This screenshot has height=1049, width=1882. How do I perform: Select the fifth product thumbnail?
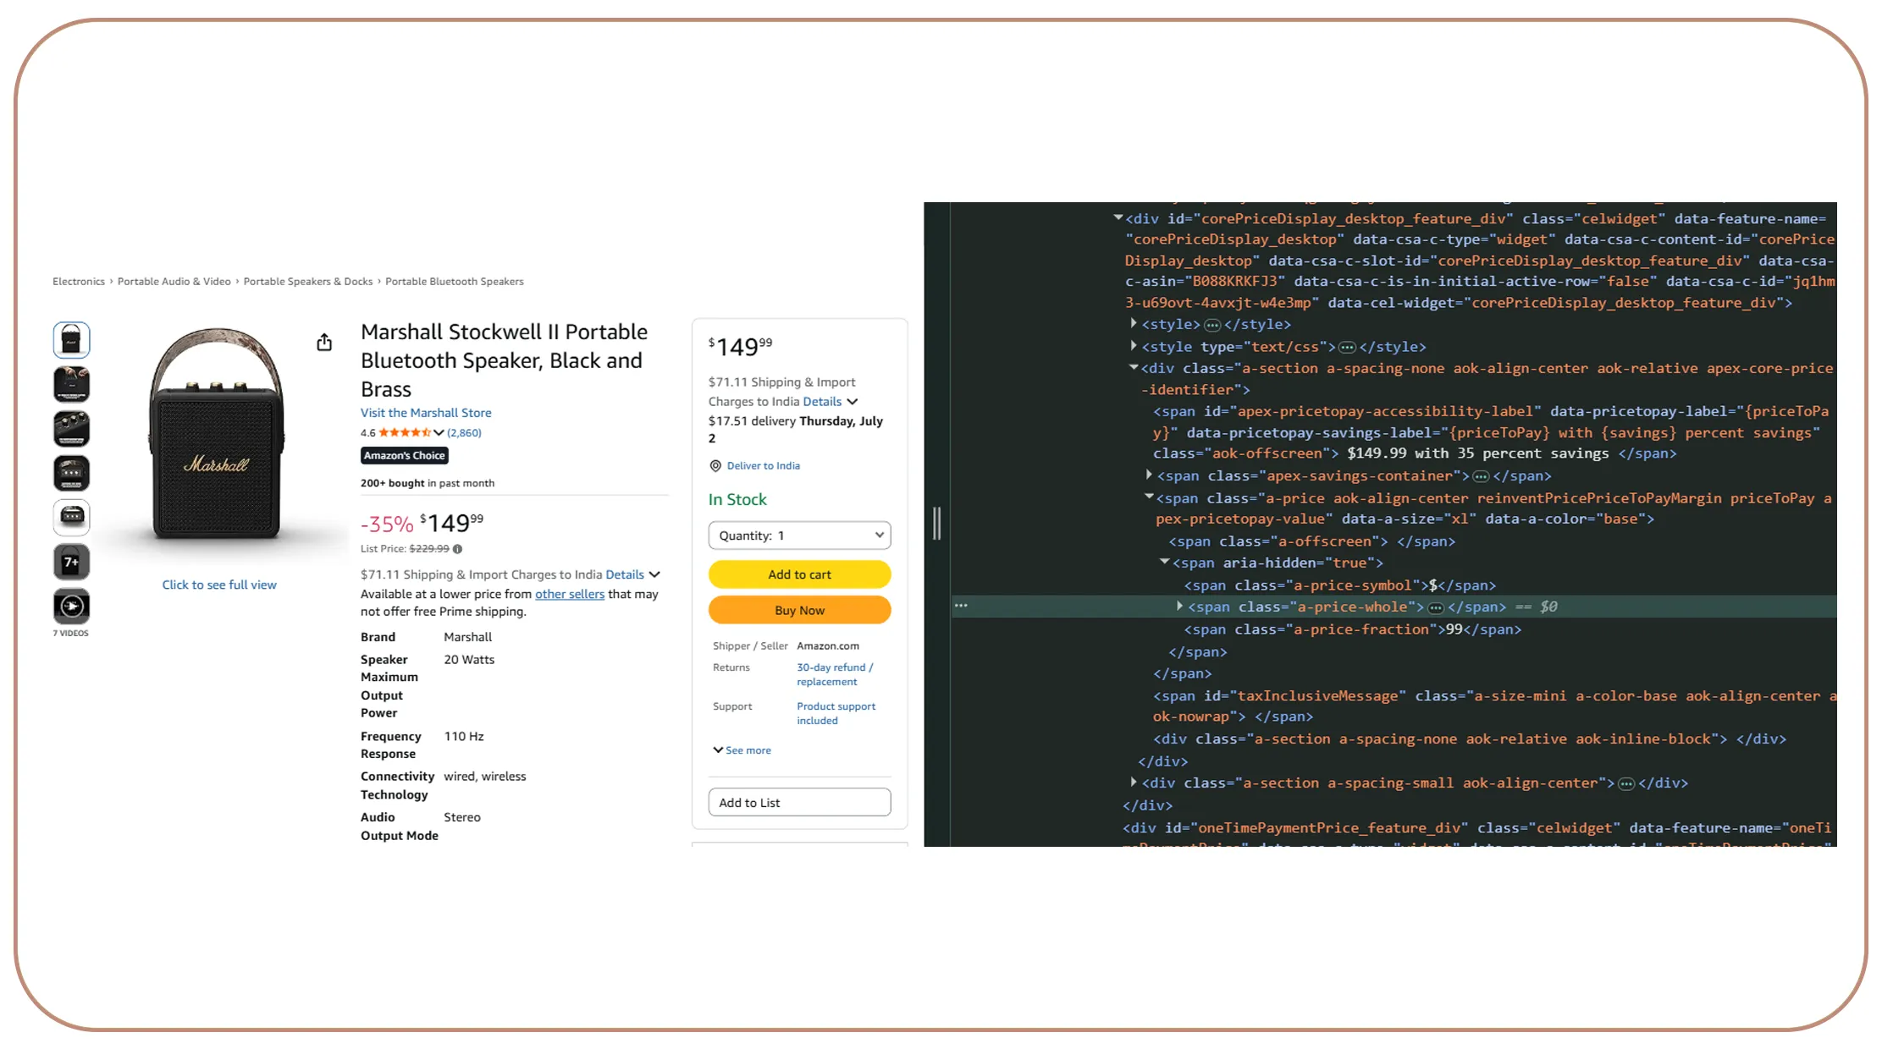(x=72, y=517)
